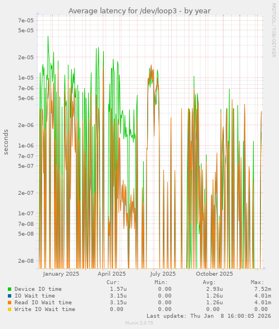This screenshot has height=329, width=279.
Task: Click the '5e-08' y-axis tick label
Action: pyautogui.click(x=26, y=234)
